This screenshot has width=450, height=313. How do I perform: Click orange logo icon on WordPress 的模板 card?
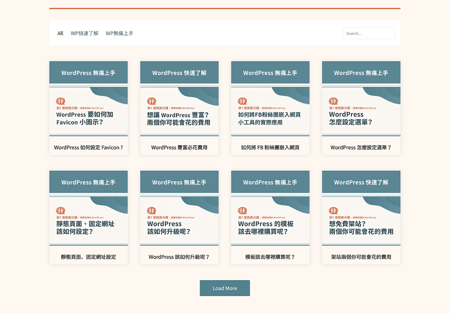pyautogui.click(x=243, y=210)
